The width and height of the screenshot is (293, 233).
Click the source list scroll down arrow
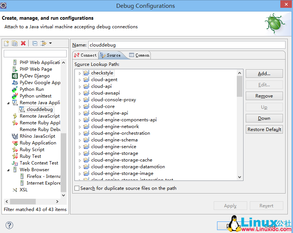click(x=239, y=177)
